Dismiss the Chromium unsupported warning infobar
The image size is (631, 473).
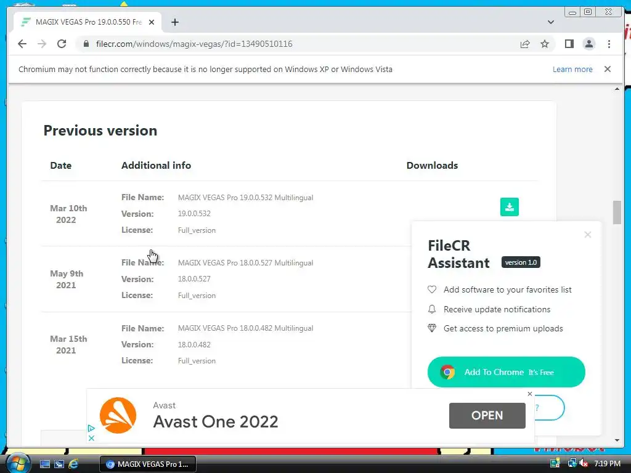[607, 69]
